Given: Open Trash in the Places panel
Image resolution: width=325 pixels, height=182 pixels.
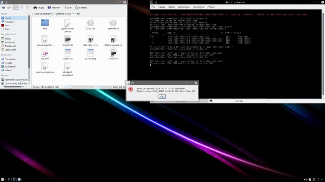Looking at the screenshot, I should 7,29.
